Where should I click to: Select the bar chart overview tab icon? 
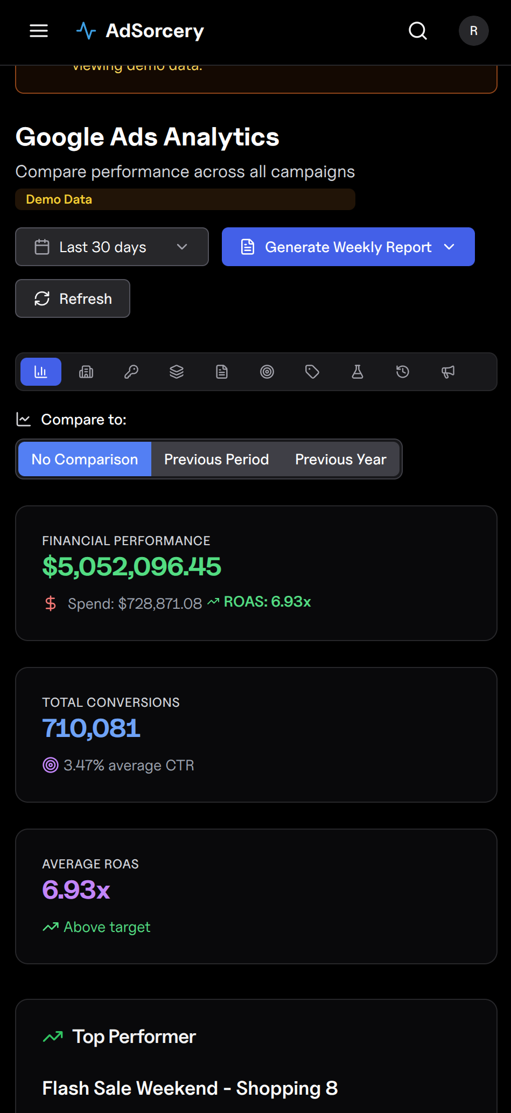click(41, 372)
